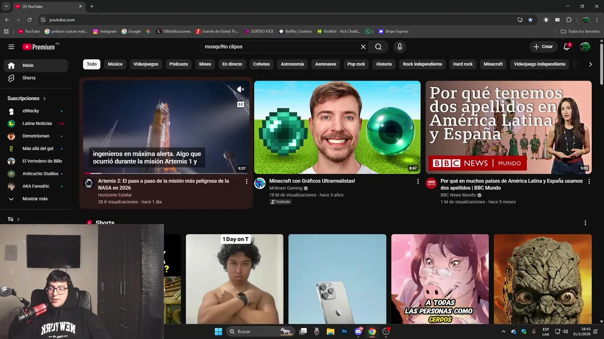Select the Minecraft filter chip
Image resolution: width=604 pixels, height=339 pixels.
coord(493,64)
